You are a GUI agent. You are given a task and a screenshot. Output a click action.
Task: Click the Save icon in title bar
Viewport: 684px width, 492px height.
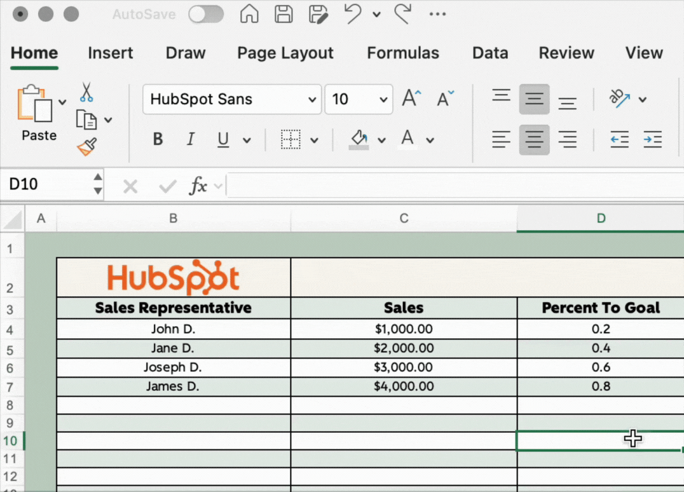283,14
